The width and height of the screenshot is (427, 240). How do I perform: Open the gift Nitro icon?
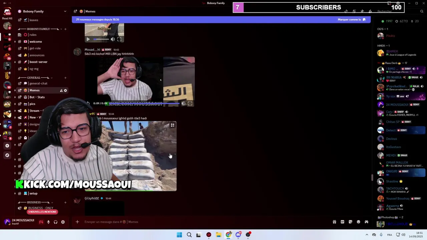(334, 222)
